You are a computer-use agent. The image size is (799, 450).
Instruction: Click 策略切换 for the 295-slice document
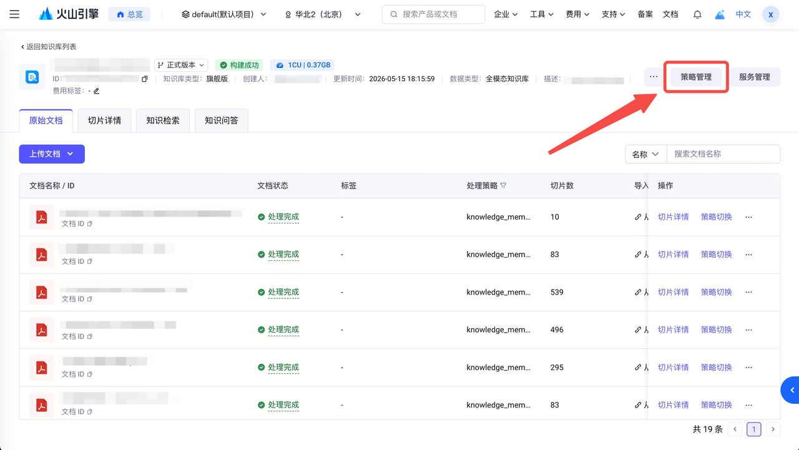(716, 368)
